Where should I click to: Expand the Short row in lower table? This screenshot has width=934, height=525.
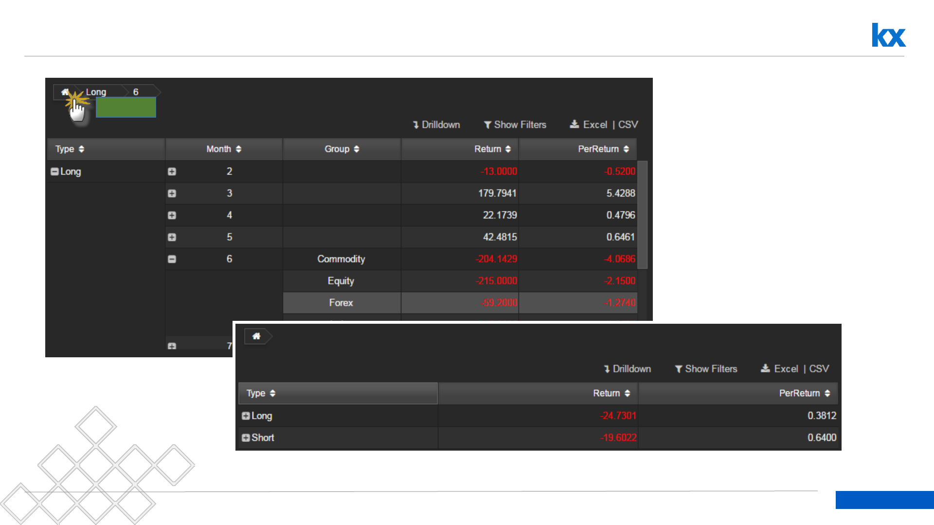click(246, 438)
